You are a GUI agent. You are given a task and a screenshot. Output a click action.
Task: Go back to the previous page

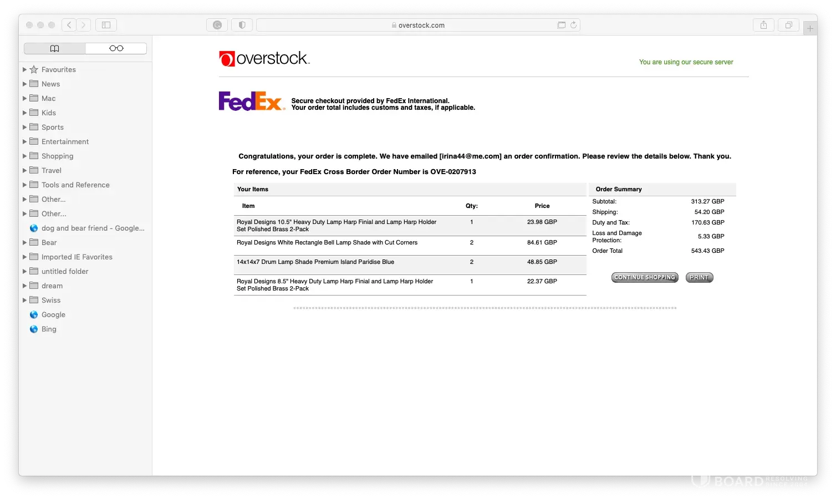point(69,25)
